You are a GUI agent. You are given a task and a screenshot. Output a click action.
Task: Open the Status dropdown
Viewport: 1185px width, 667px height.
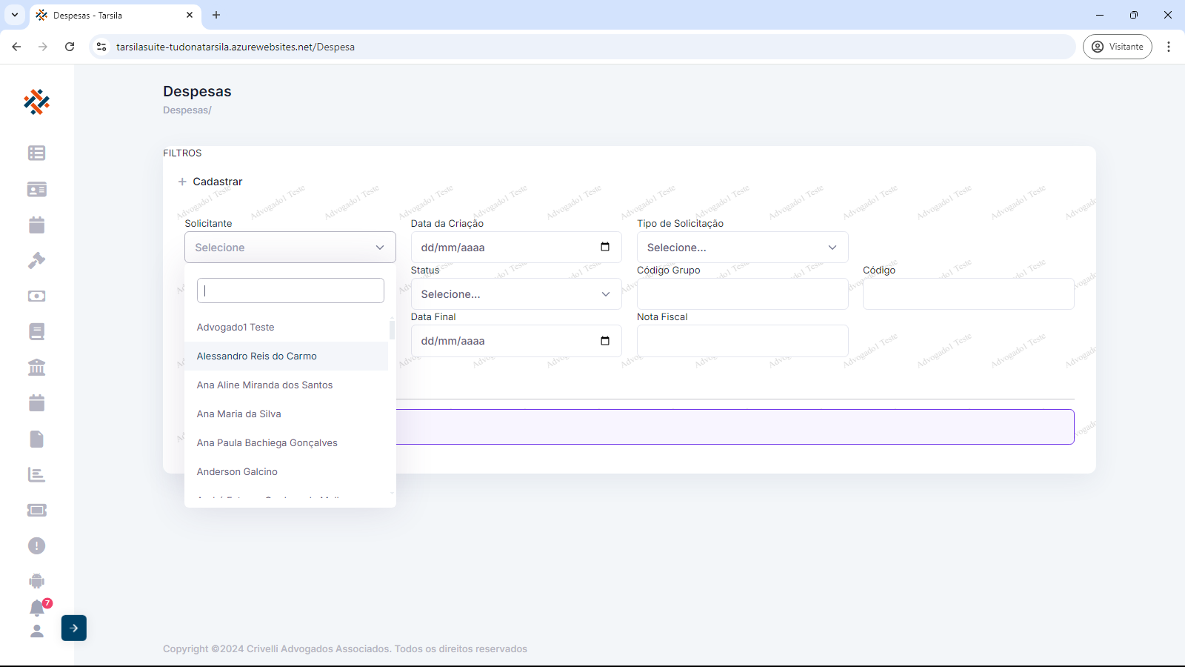pyautogui.click(x=515, y=294)
